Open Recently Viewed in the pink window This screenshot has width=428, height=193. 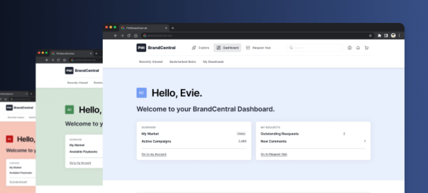(16, 118)
